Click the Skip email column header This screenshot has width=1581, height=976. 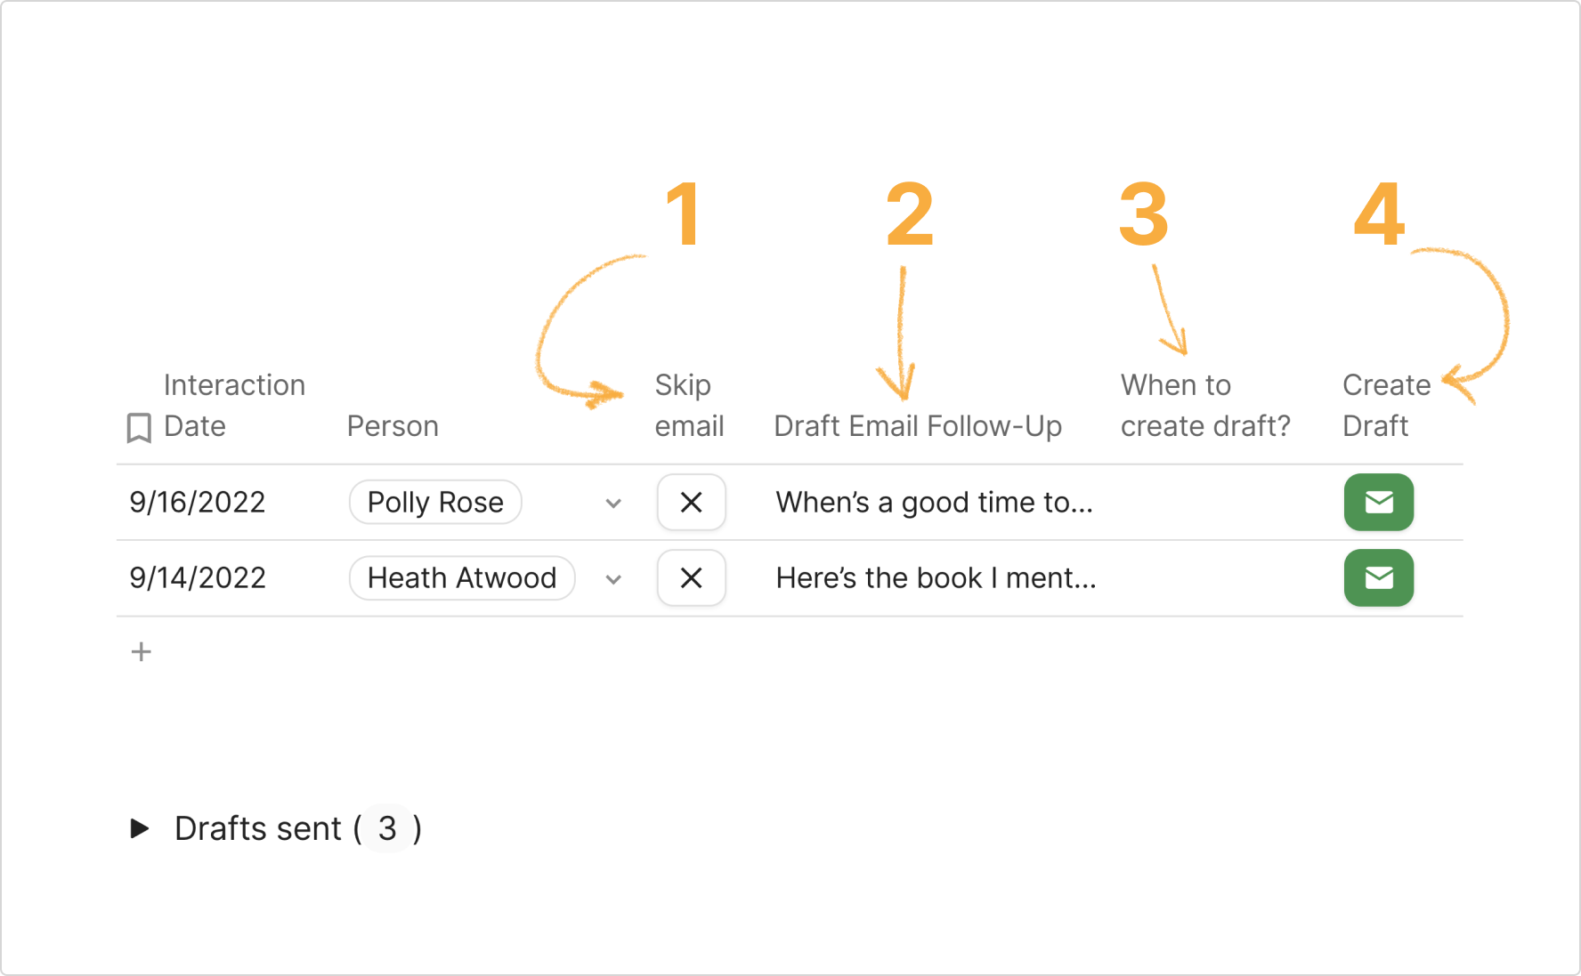(x=689, y=406)
